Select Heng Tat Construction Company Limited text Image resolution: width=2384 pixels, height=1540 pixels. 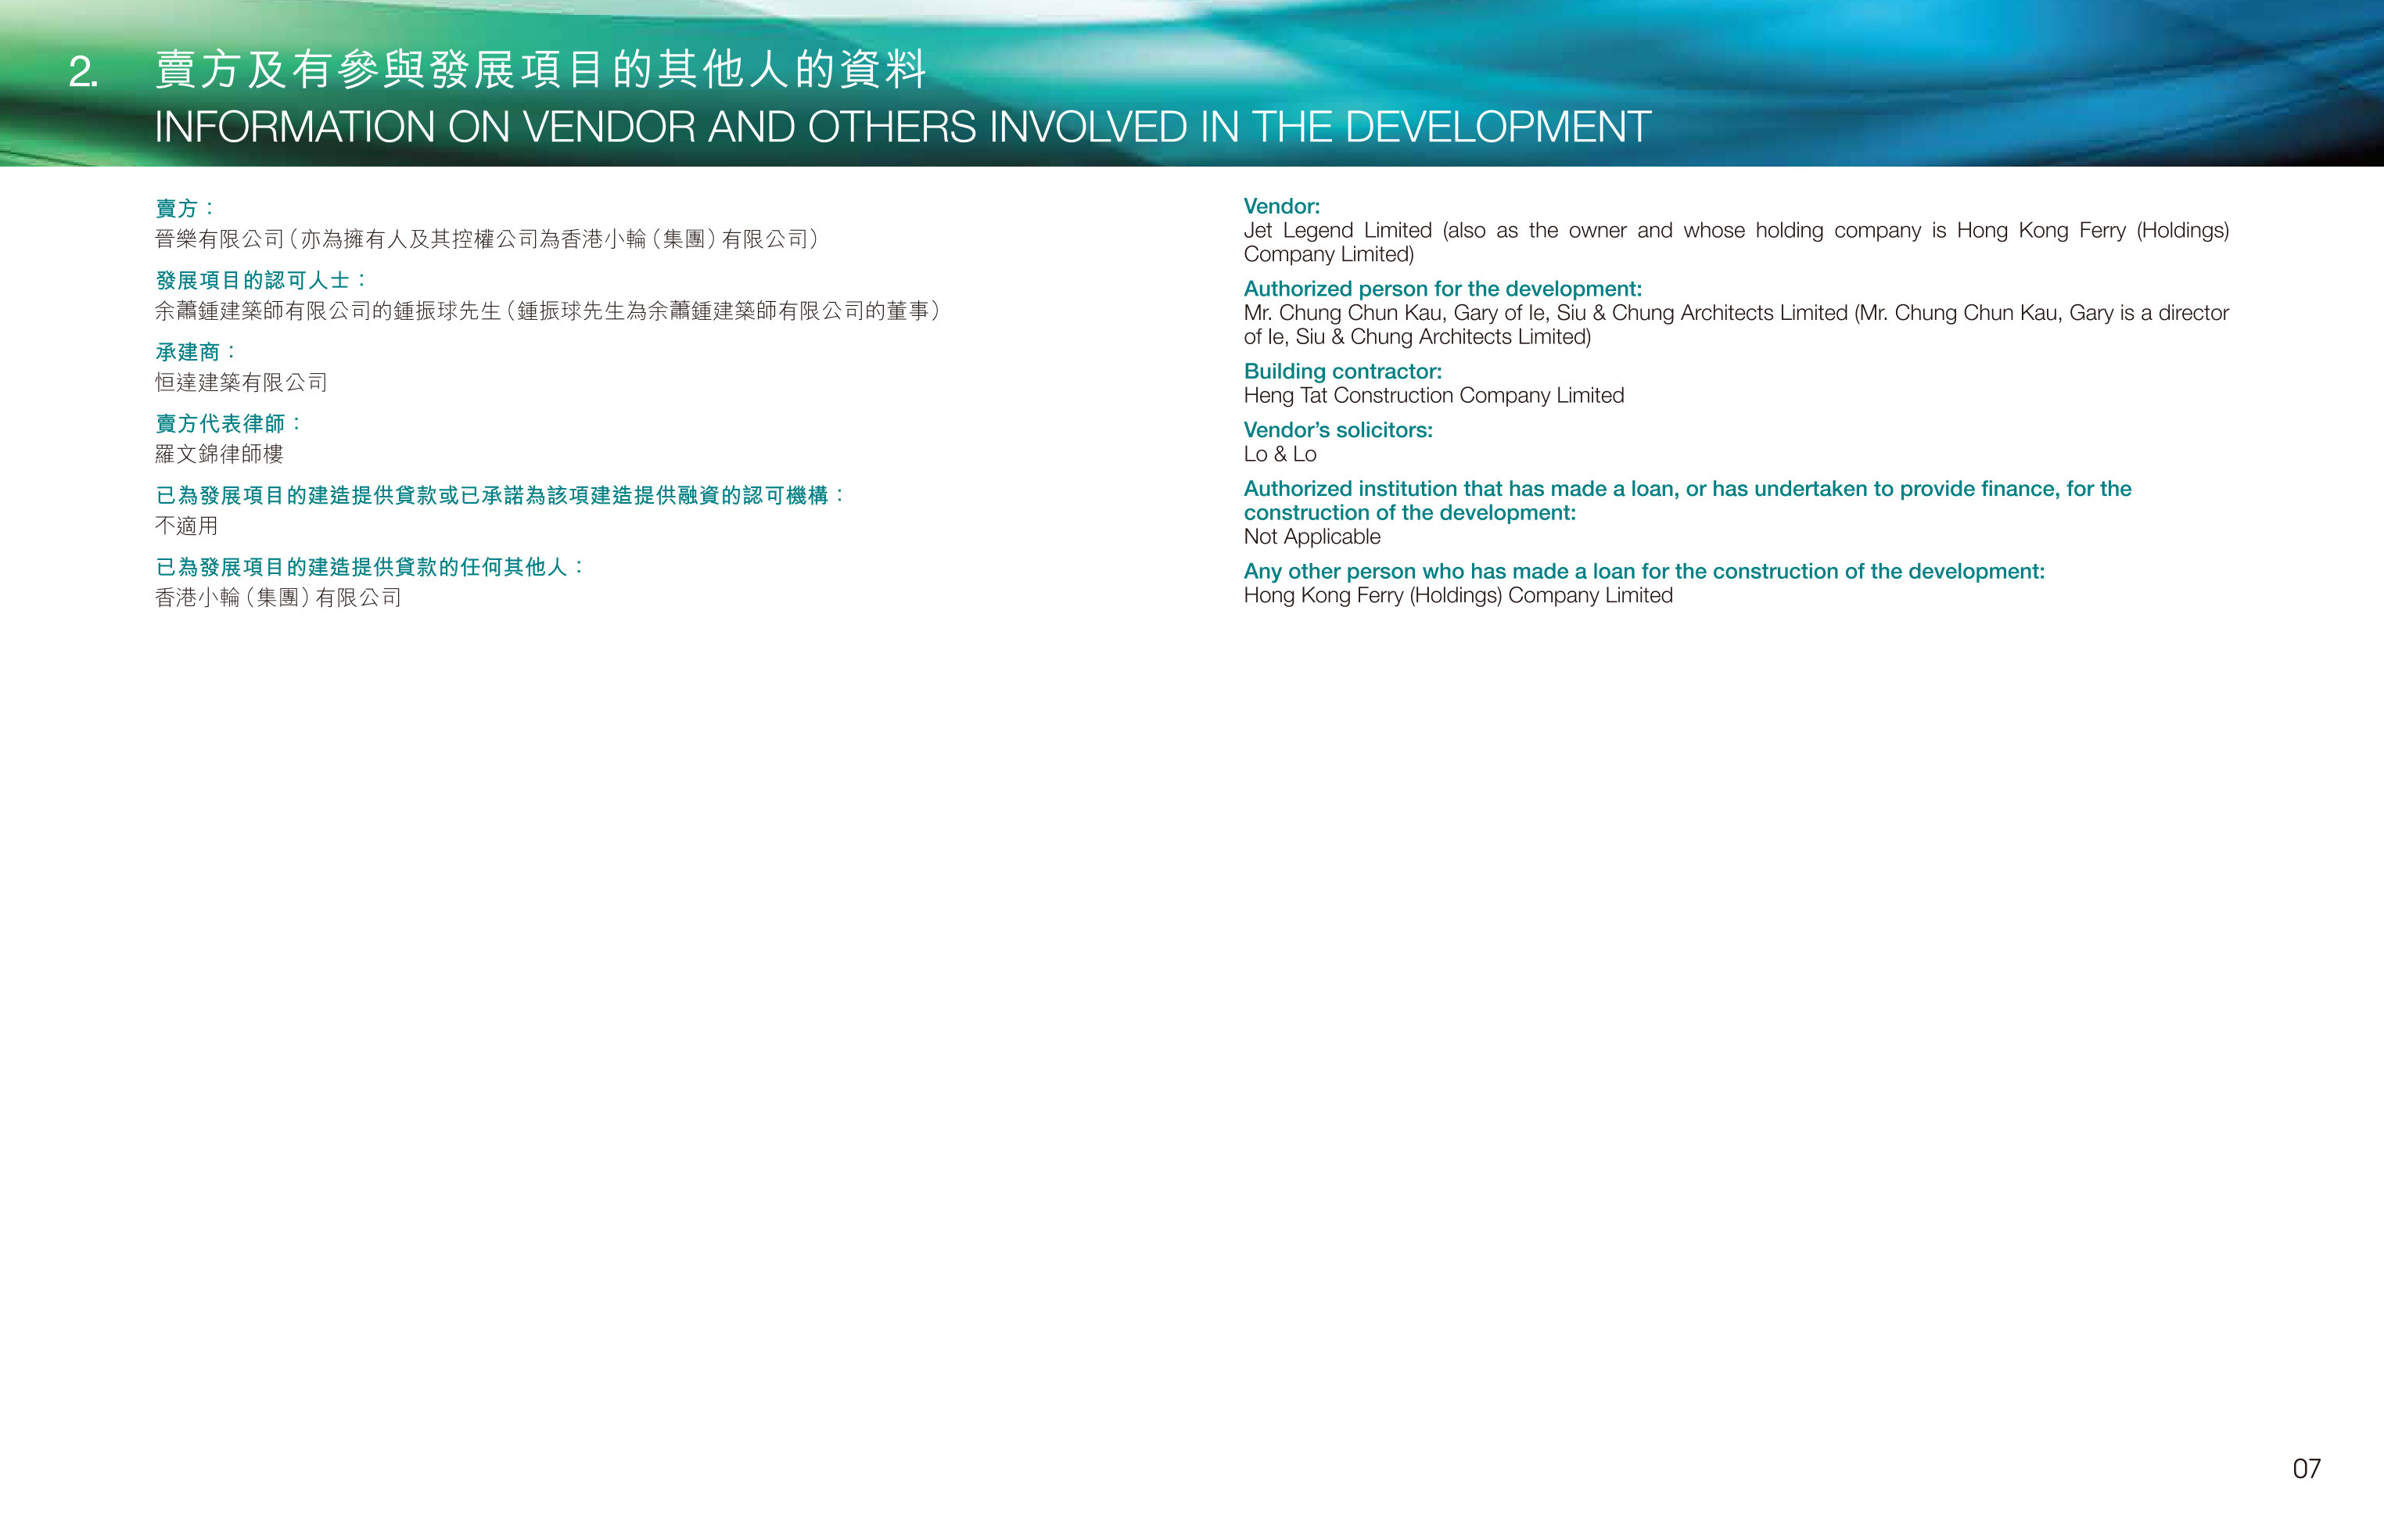click(x=1434, y=395)
